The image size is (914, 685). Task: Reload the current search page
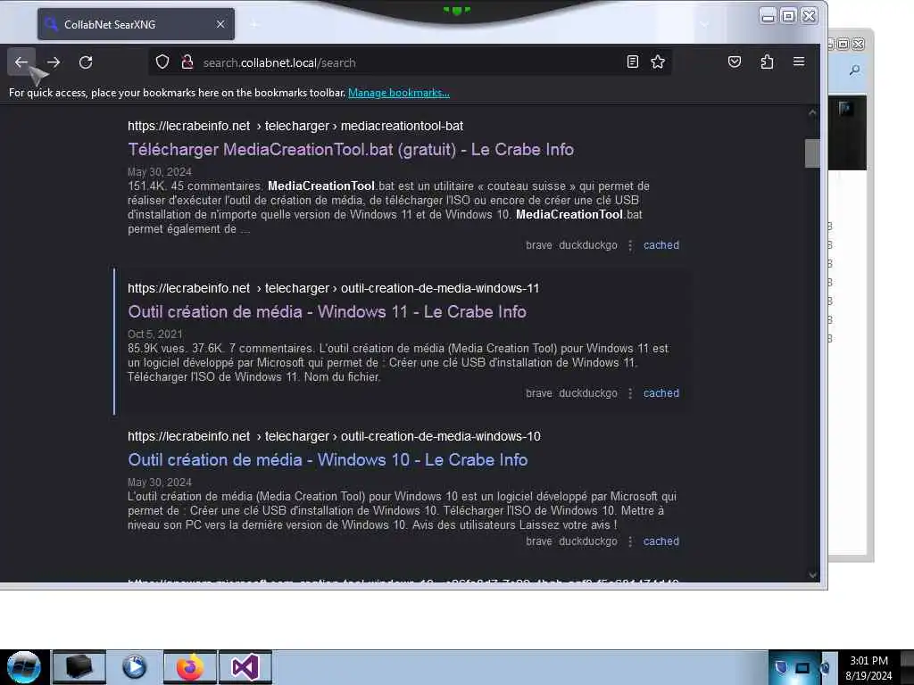click(86, 62)
